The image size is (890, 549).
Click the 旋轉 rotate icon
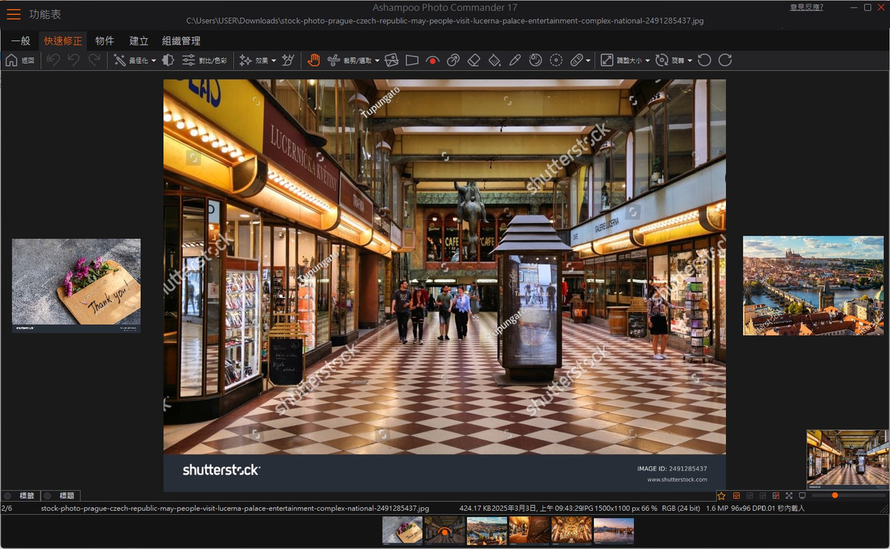coord(662,60)
